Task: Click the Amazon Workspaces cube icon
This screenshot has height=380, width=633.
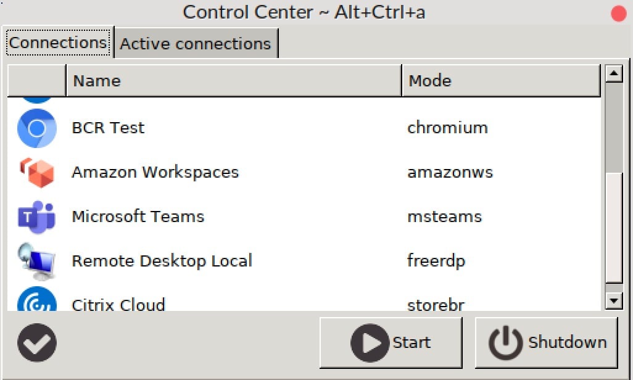Action: pos(36,172)
